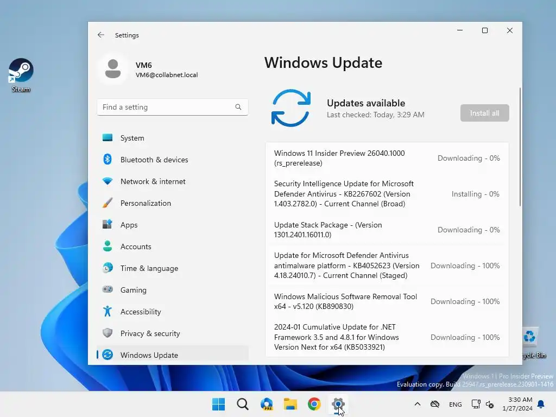This screenshot has width=556, height=417.
Task: Open Personalization brush icon
Action: (108, 203)
